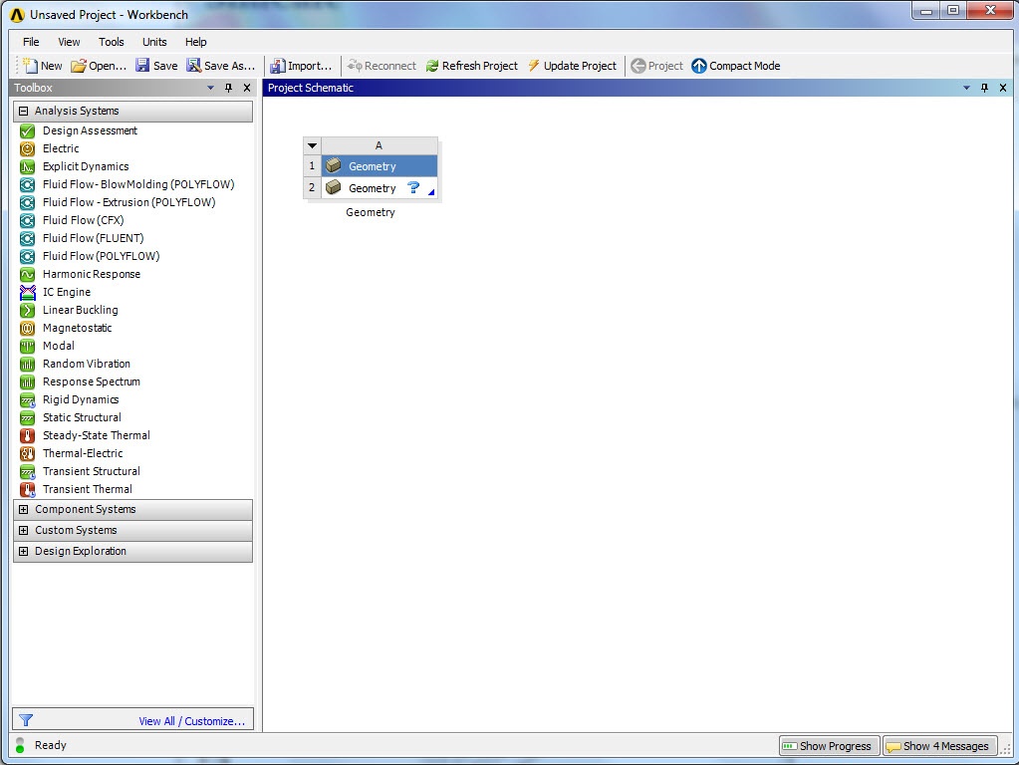Viewport: 1019px width, 765px height.
Task: Click Open... in the toolbar
Action: 99,66
